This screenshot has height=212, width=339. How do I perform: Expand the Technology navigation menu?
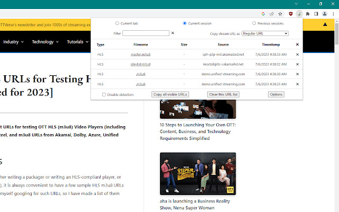pyautogui.click(x=44, y=41)
